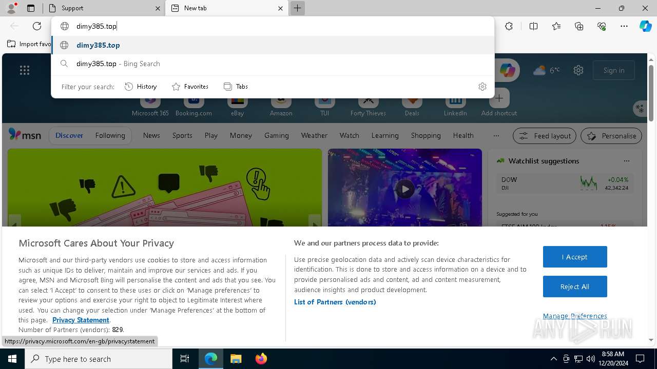The image size is (657, 369).
Task: Launch Firefox from the taskbar
Action: point(261,359)
